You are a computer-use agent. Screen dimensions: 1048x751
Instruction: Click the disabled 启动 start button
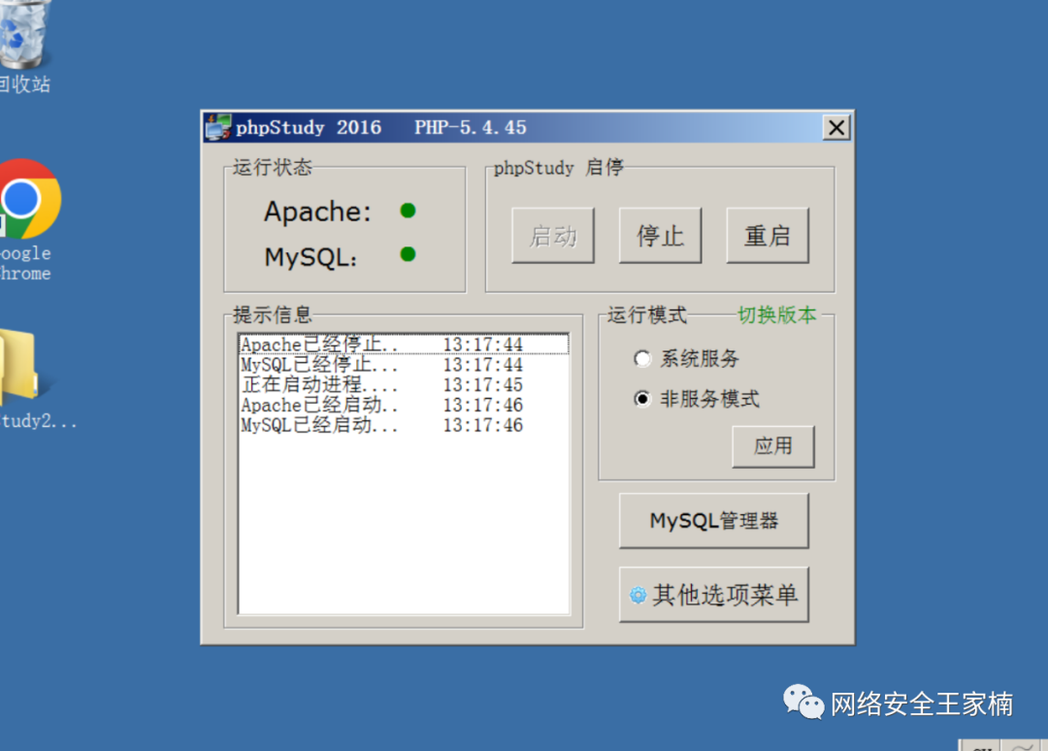[553, 235]
